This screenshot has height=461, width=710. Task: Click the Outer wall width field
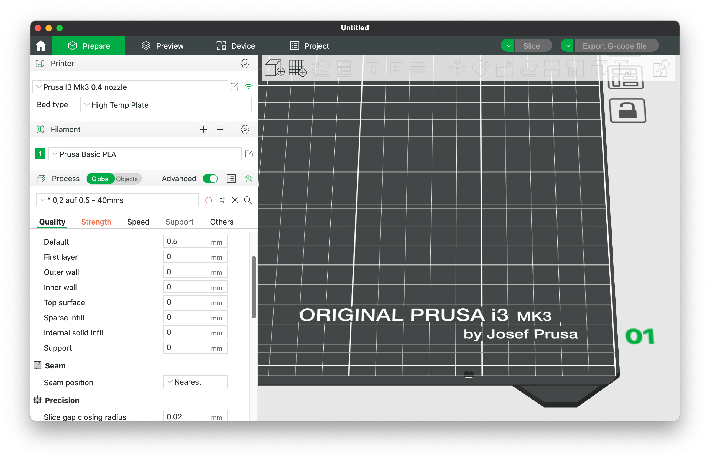(195, 272)
